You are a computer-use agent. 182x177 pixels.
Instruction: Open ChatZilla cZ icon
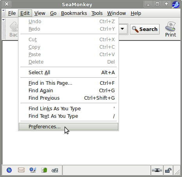click(x=55, y=170)
